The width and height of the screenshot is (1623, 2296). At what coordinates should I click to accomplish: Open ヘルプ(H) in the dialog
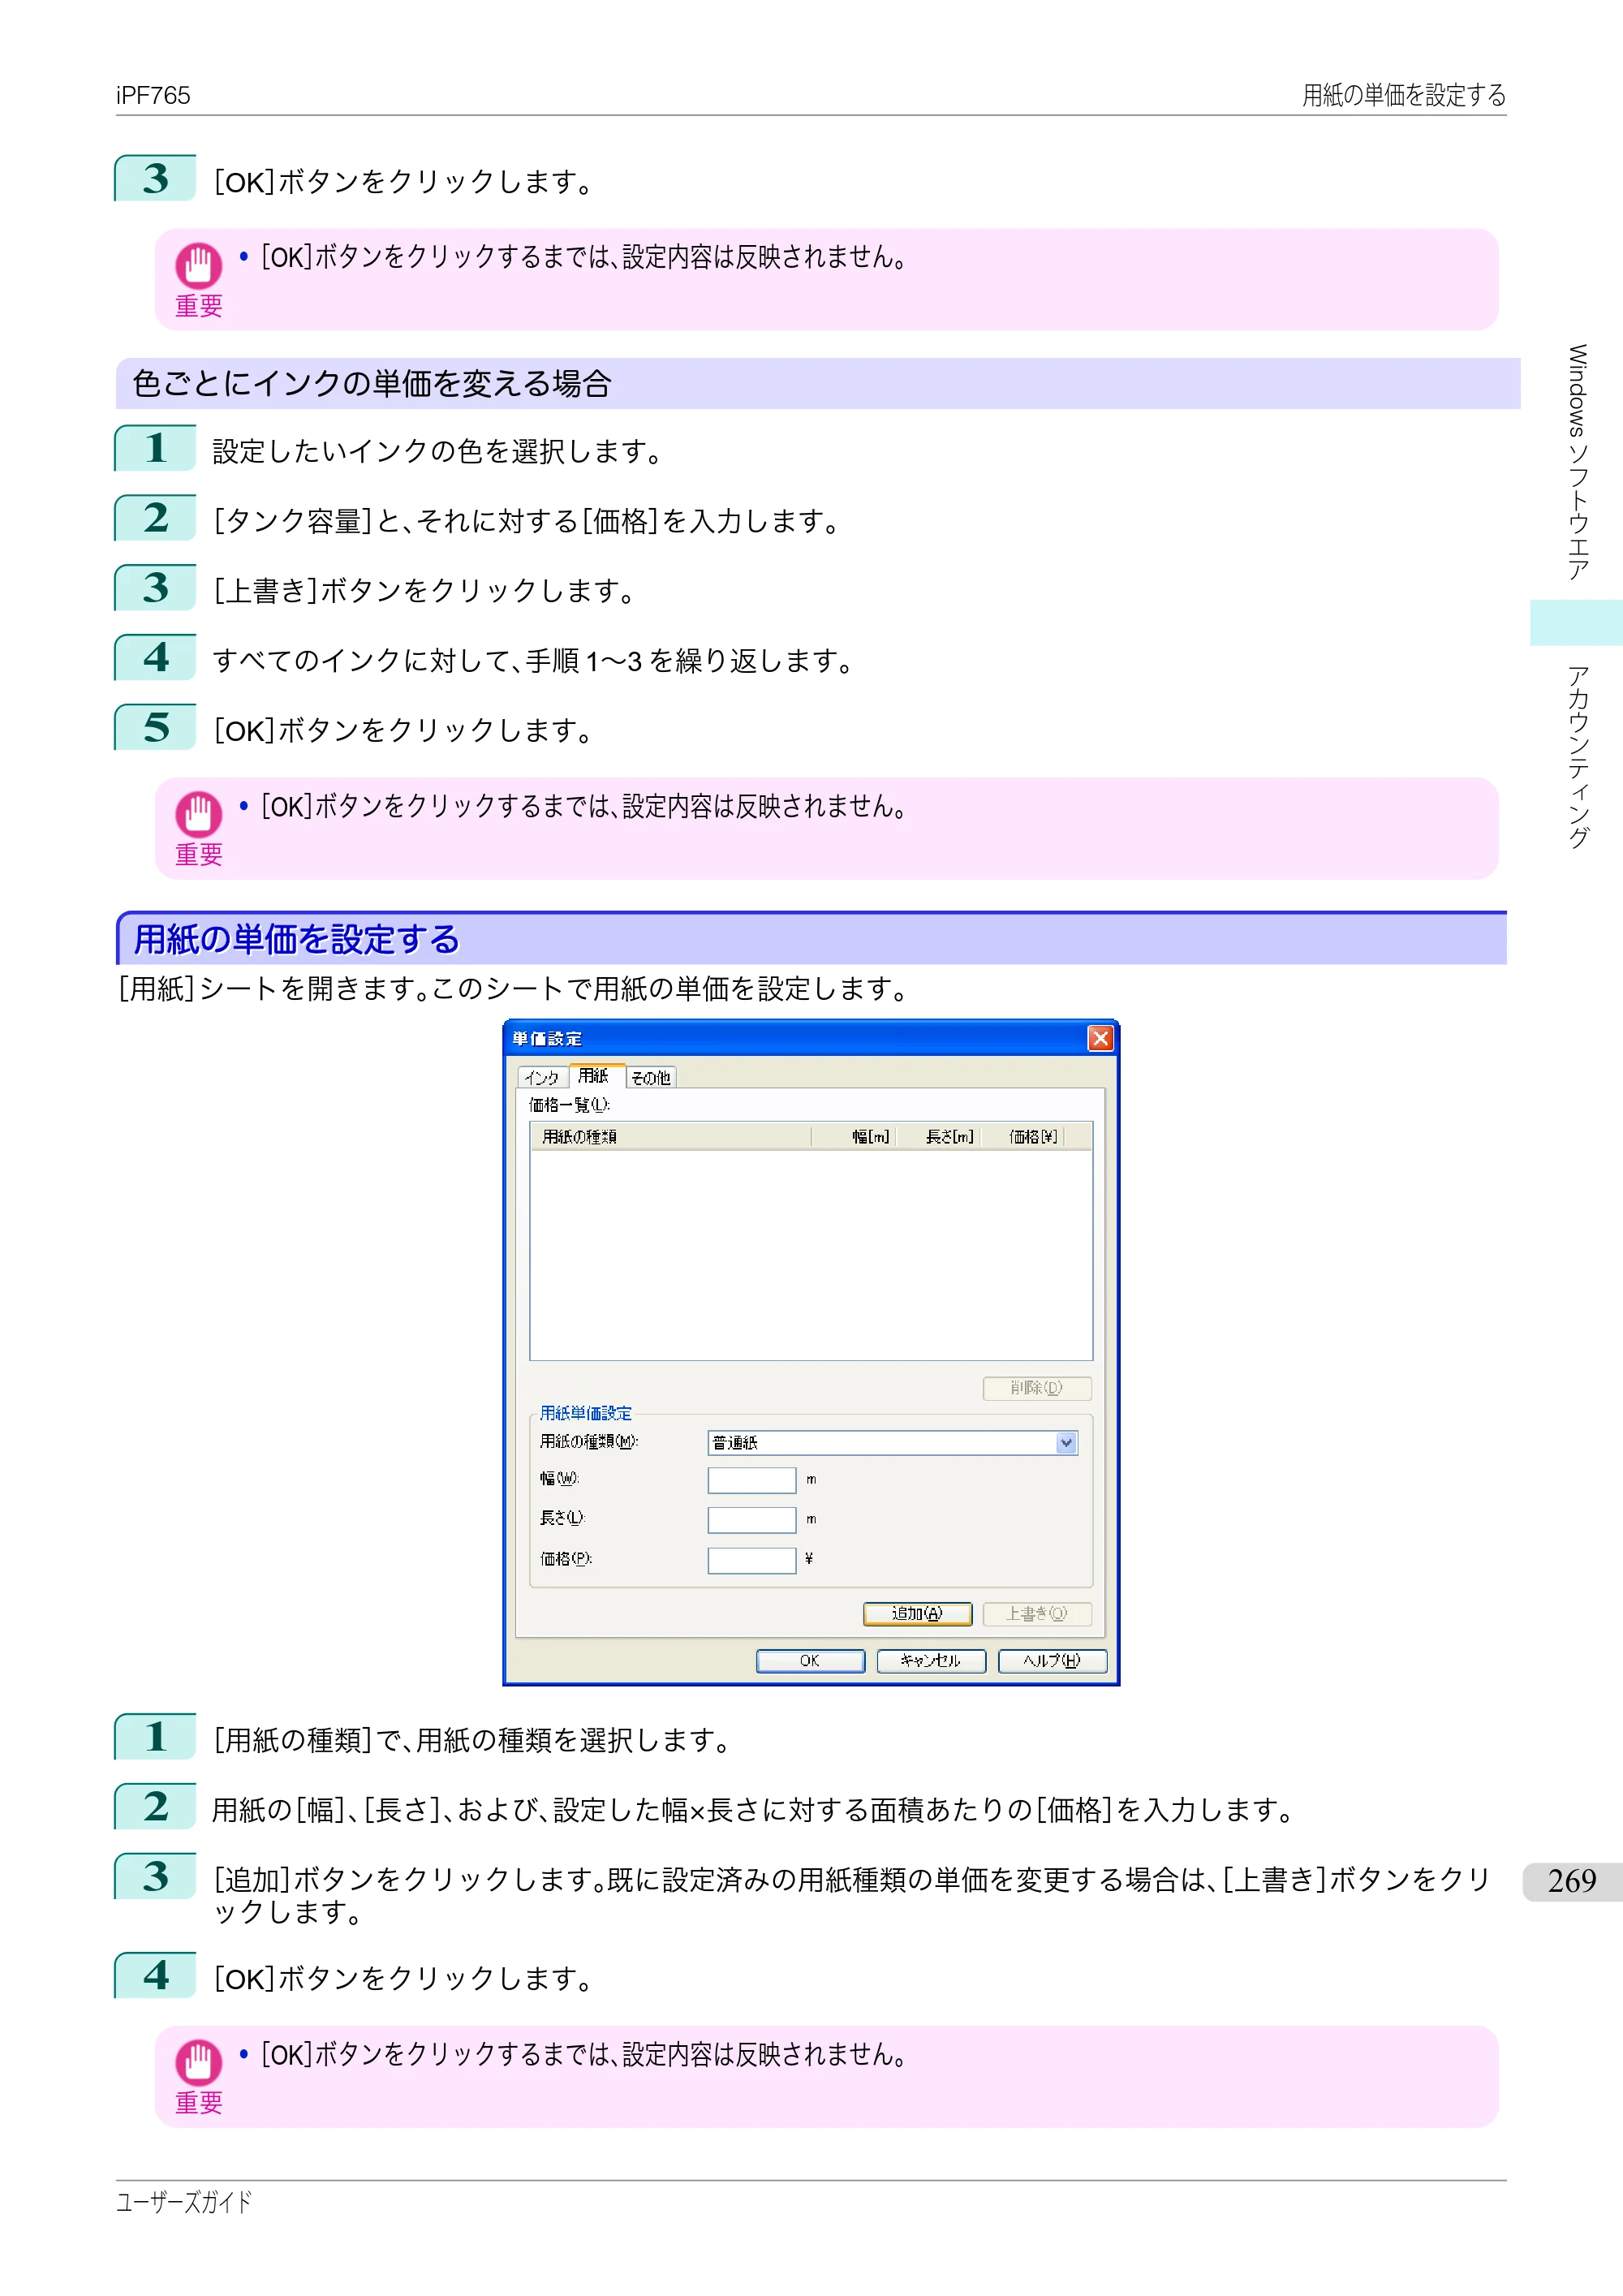1052,1660
